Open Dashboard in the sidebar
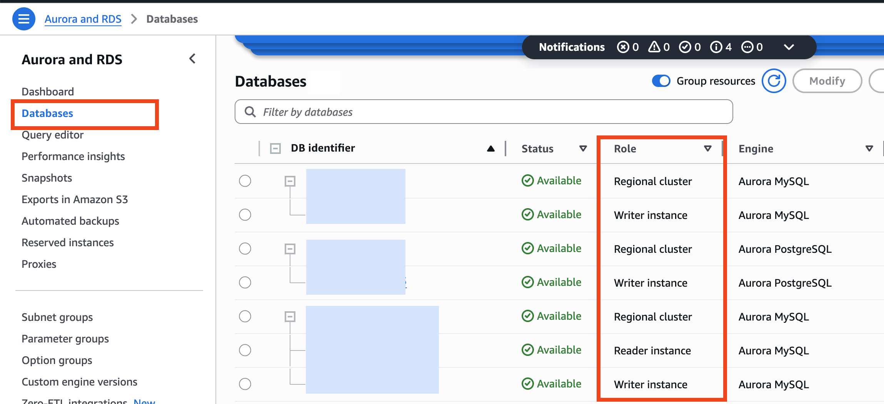The image size is (884, 404). [x=48, y=92]
